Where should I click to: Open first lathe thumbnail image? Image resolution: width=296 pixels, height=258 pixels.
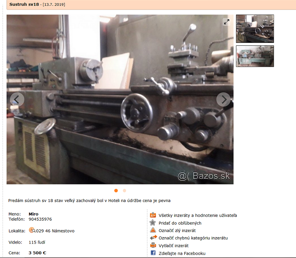point(255,29)
